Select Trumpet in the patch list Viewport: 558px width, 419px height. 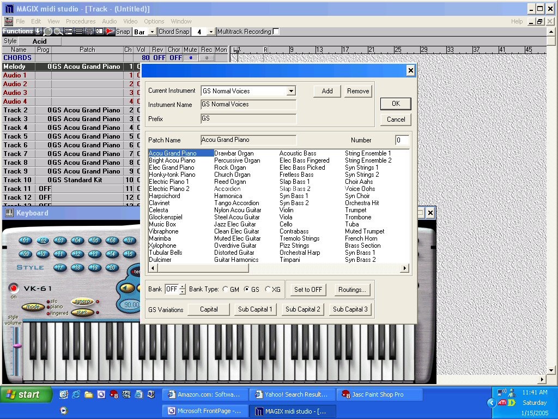(355, 210)
